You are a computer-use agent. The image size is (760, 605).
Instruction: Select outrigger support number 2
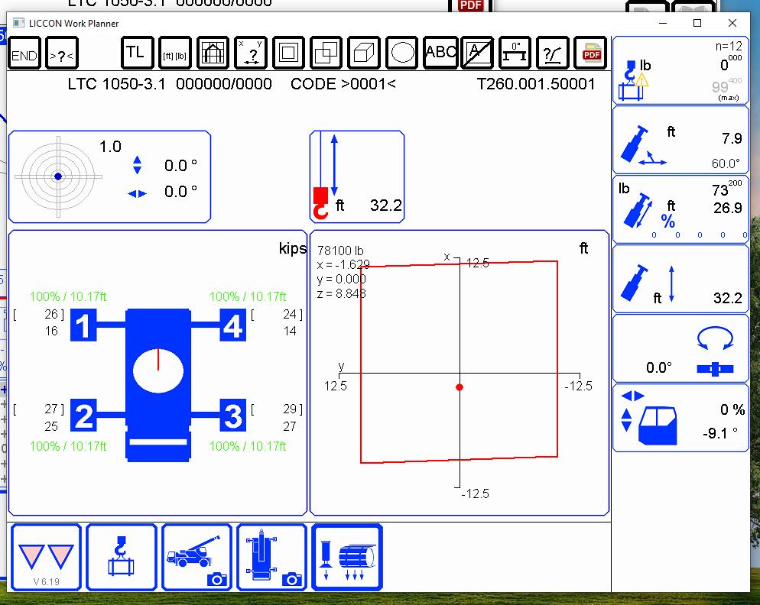[83, 415]
